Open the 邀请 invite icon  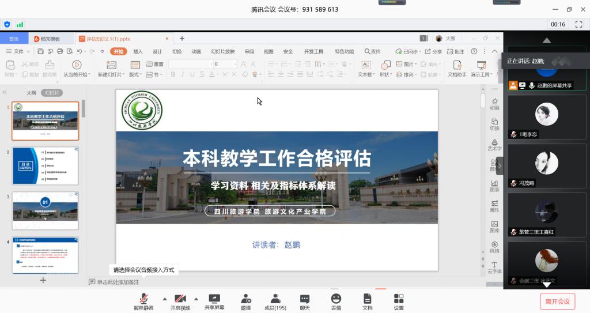tap(245, 302)
